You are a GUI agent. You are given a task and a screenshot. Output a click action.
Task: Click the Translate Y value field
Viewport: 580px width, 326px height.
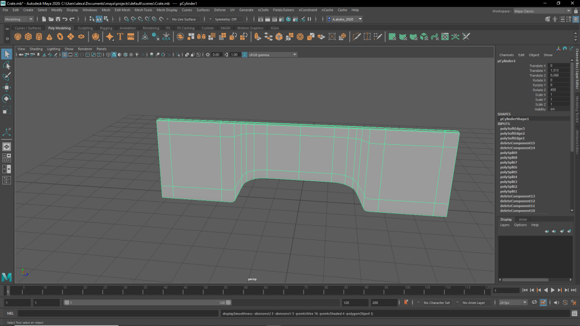tap(558, 70)
